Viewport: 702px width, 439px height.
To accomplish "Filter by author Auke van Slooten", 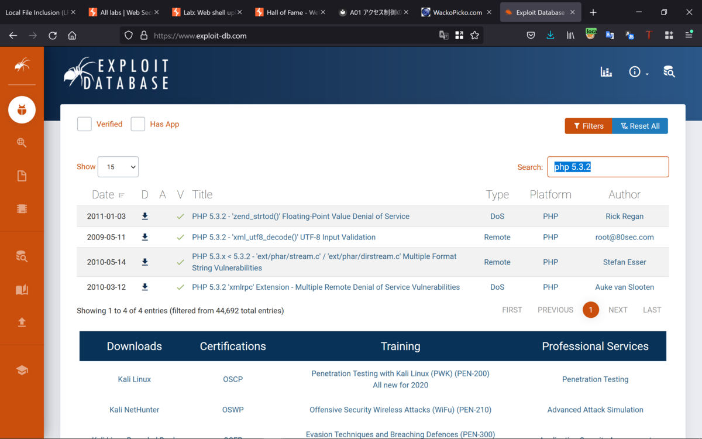I will [x=624, y=287].
